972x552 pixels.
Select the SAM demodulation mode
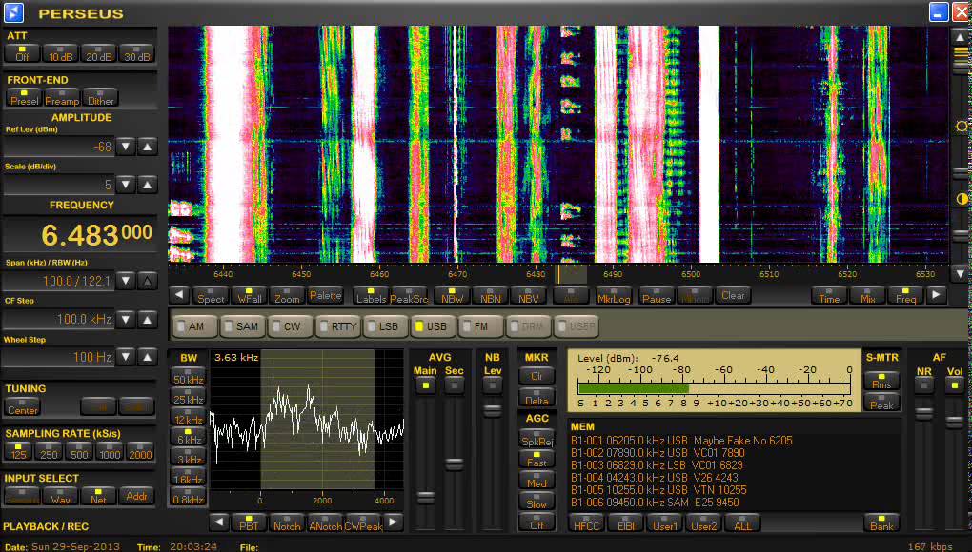(242, 326)
